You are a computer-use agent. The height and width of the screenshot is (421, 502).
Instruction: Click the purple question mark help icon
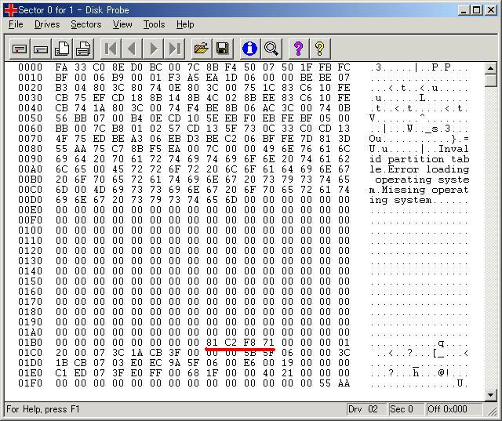(x=298, y=49)
